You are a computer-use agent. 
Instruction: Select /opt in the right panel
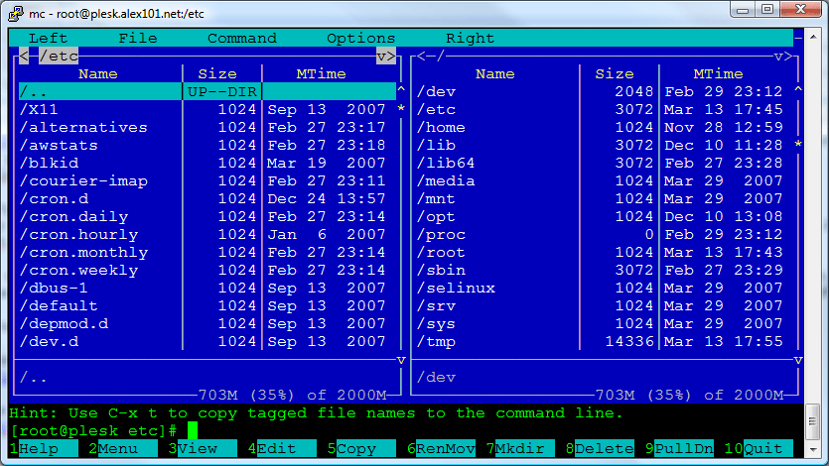point(605,217)
